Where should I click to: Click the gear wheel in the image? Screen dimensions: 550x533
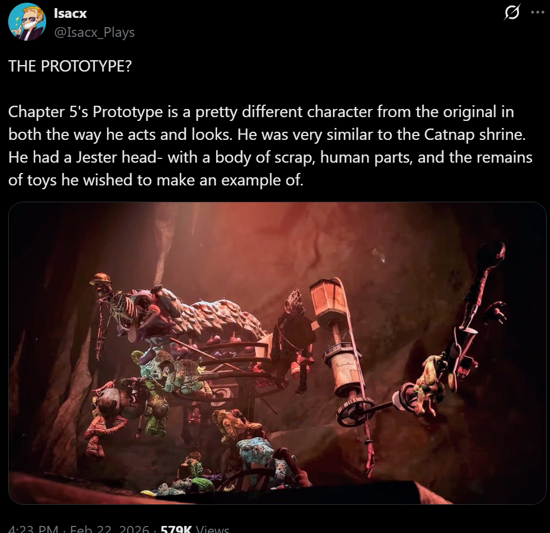355,412
